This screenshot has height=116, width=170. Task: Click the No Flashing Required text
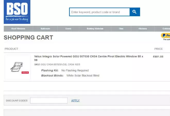click(x=75, y=70)
